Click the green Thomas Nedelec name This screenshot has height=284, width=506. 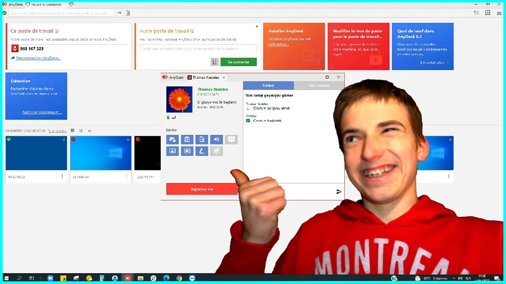click(x=213, y=90)
